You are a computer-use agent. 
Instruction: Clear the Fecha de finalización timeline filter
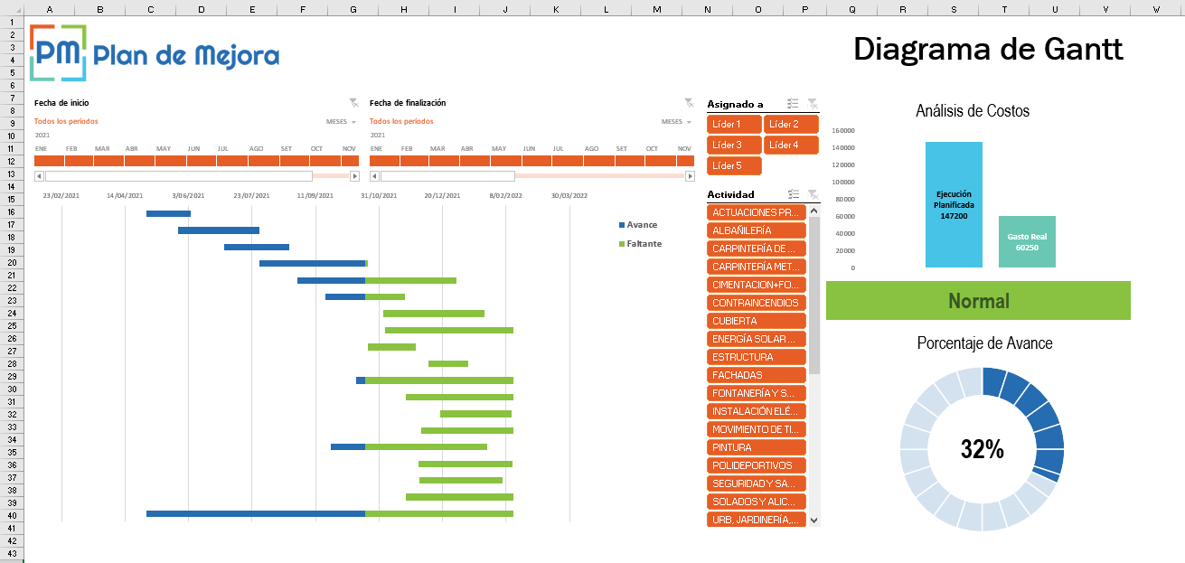click(x=689, y=103)
